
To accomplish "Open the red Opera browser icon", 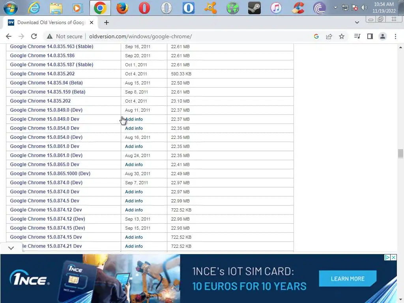I will tap(144, 8).
